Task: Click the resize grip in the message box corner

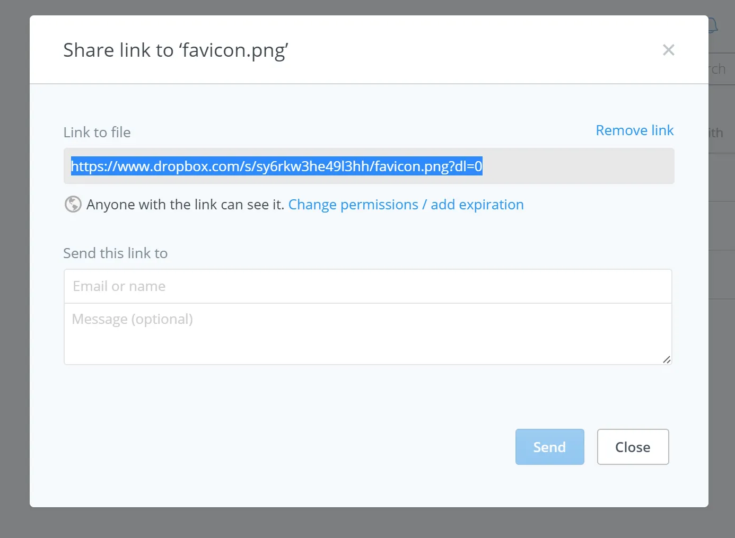Action: click(667, 359)
